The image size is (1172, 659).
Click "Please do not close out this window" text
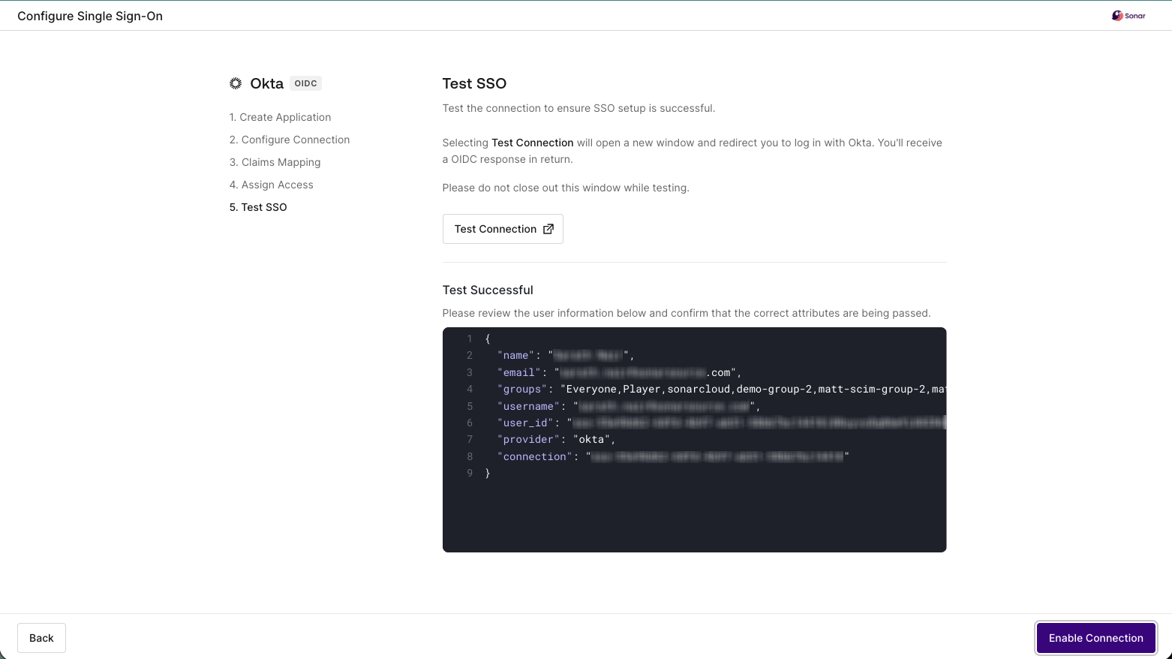coord(566,188)
